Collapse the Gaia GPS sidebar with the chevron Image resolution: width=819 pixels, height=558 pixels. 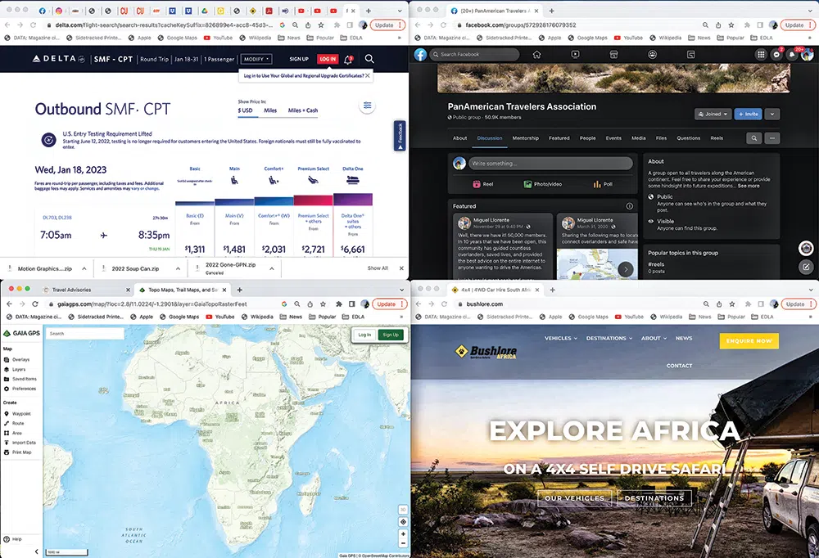tap(36, 551)
